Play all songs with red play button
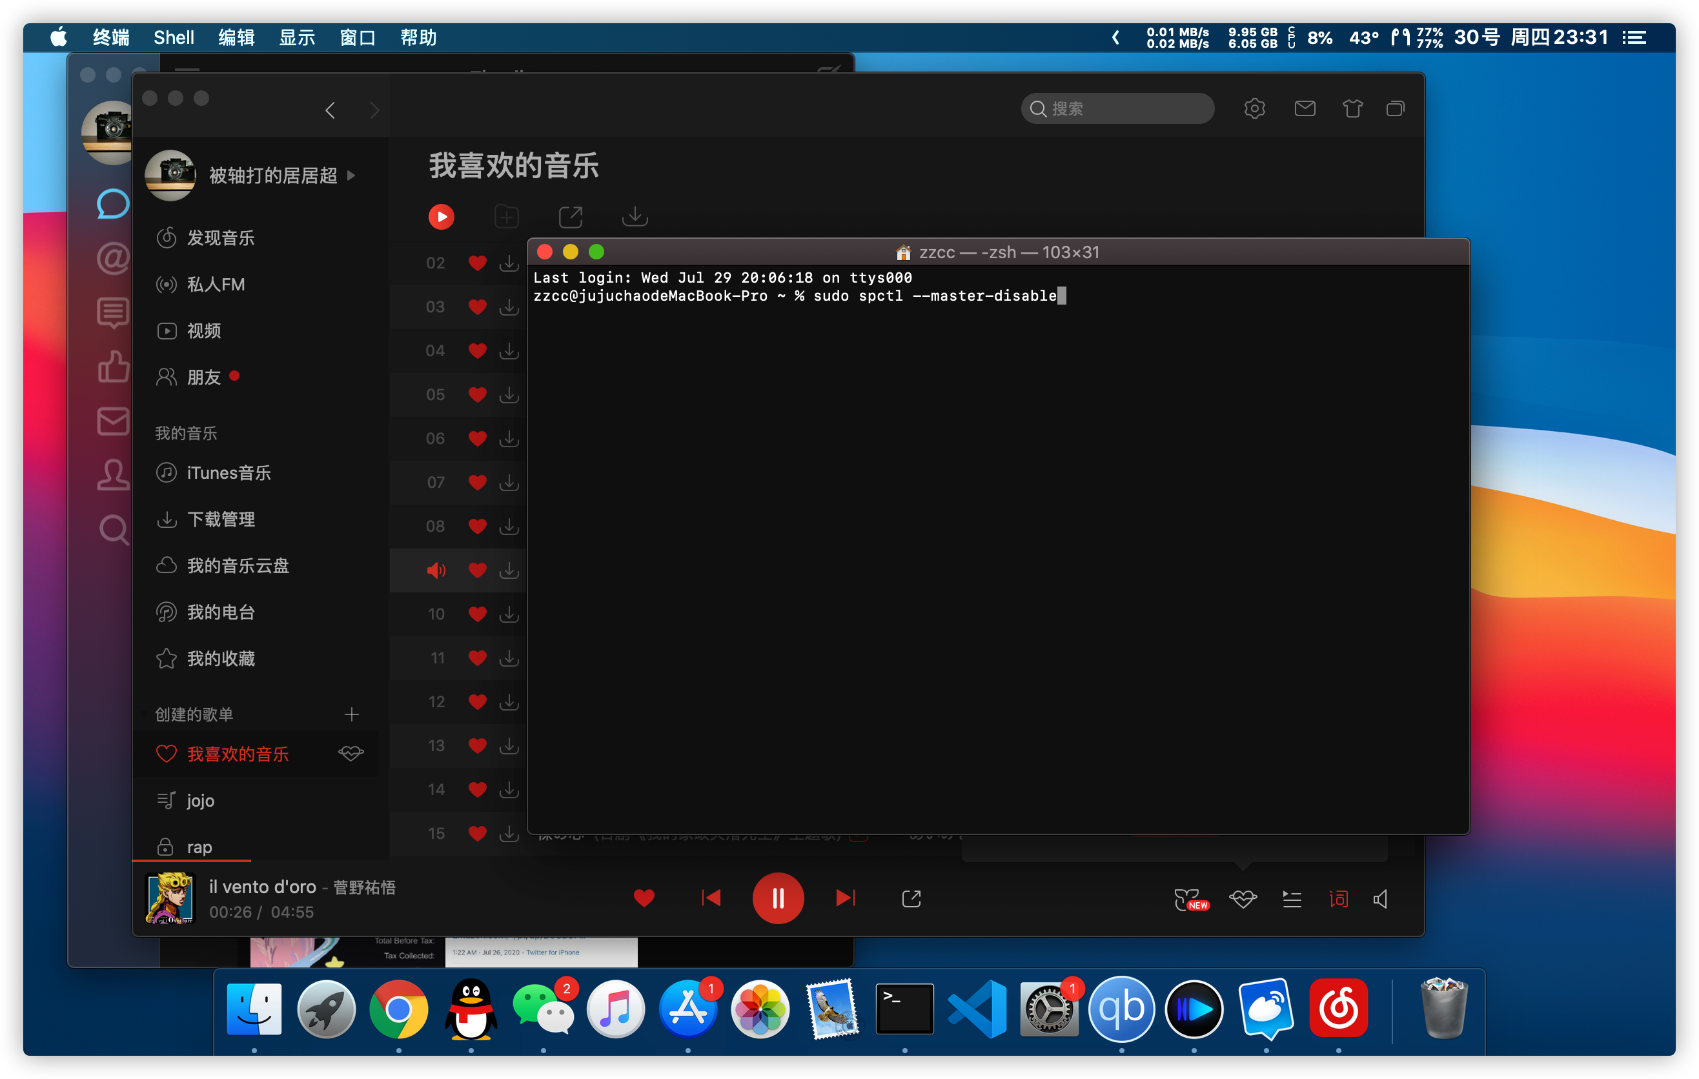This screenshot has width=1699, height=1079. 442,216
